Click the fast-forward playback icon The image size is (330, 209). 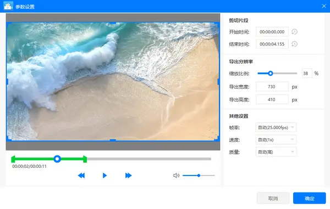(x=128, y=176)
